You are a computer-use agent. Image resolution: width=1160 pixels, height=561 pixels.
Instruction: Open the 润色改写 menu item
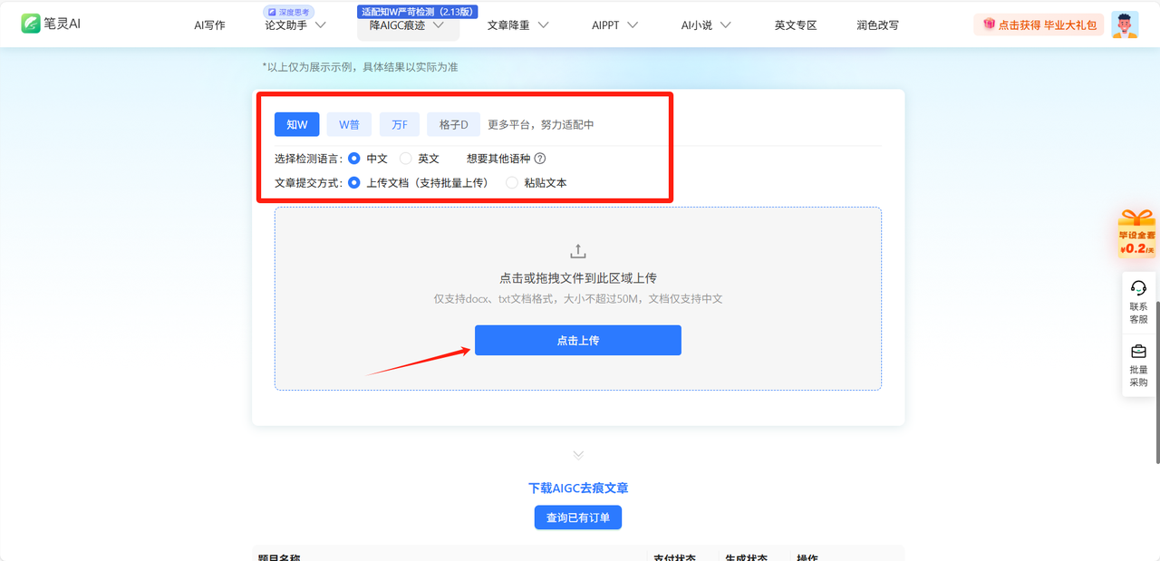coord(877,25)
